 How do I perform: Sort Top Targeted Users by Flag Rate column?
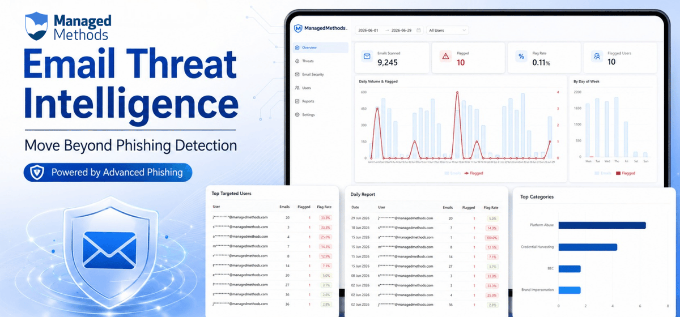(x=325, y=207)
